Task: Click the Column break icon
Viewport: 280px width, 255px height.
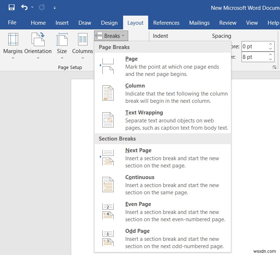Action: (x=108, y=93)
